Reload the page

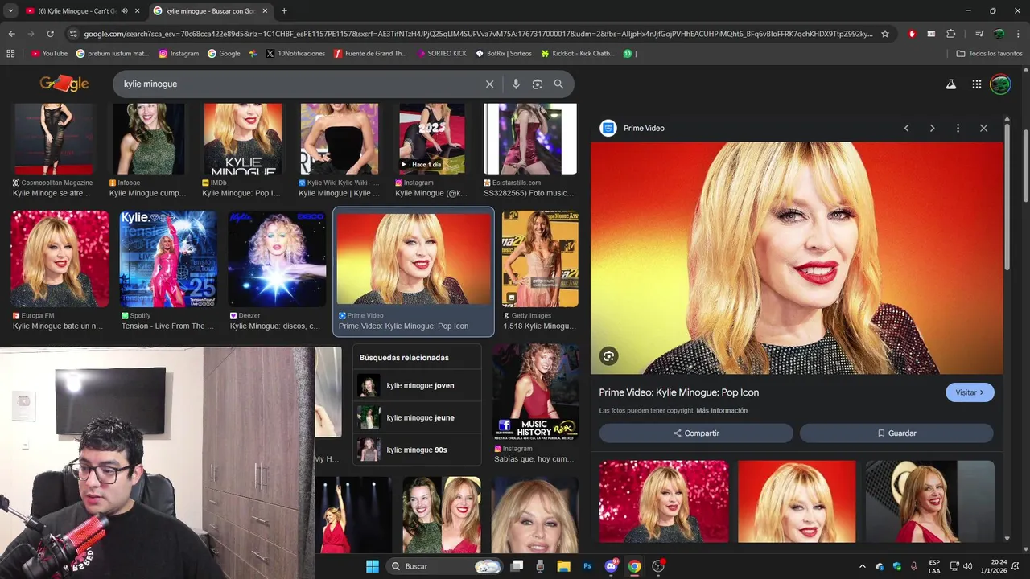[50, 34]
